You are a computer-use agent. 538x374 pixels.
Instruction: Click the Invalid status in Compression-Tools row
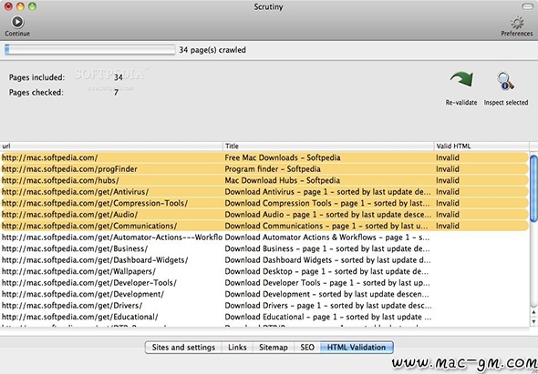click(448, 203)
